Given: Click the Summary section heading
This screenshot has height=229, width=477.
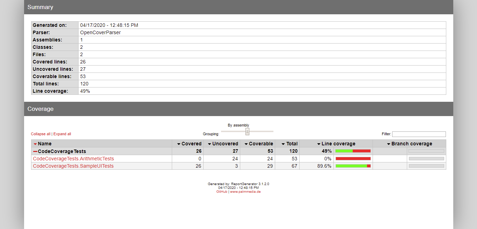Looking at the screenshot, I should (40, 7).
